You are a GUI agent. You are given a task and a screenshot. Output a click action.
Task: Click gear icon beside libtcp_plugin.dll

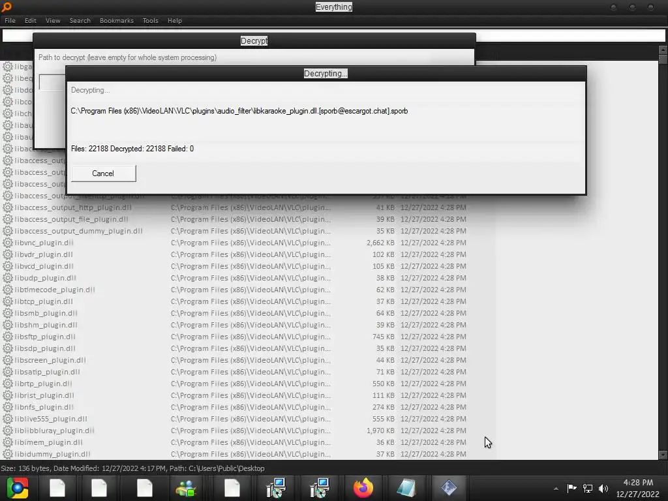coord(8,301)
